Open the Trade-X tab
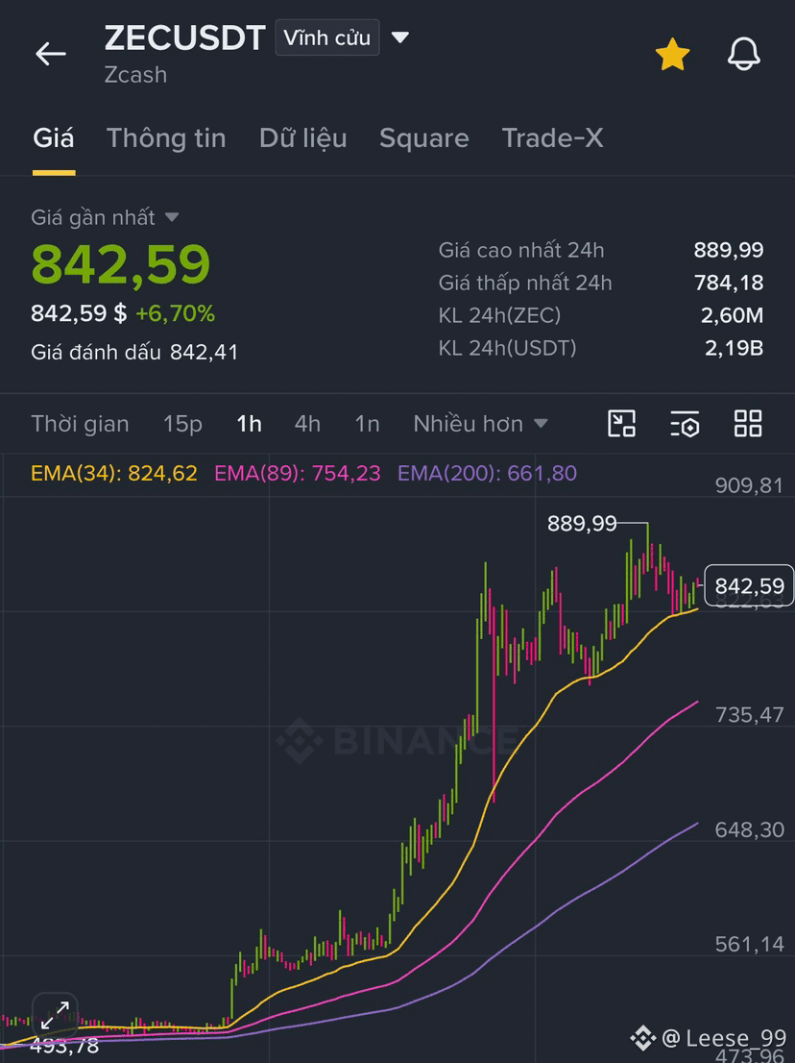Image resolution: width=795 pixels, height=1063 pixels. tap(553, 138)
